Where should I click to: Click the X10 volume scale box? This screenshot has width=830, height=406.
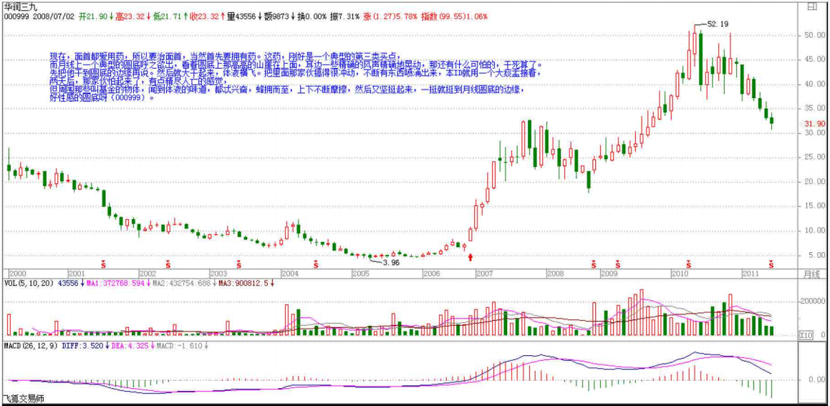coord(806,335)
